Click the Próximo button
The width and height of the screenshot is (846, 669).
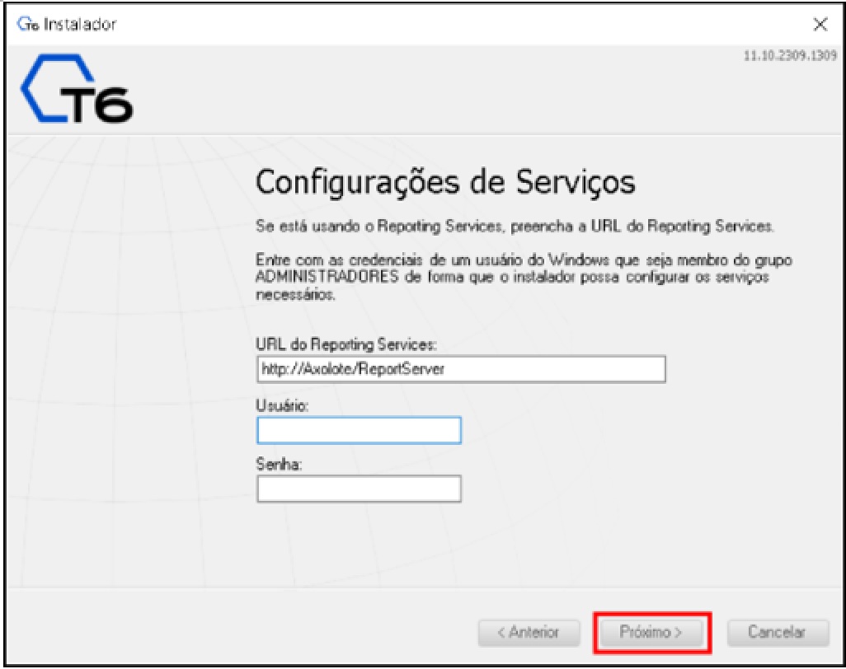tap(651, 633)
